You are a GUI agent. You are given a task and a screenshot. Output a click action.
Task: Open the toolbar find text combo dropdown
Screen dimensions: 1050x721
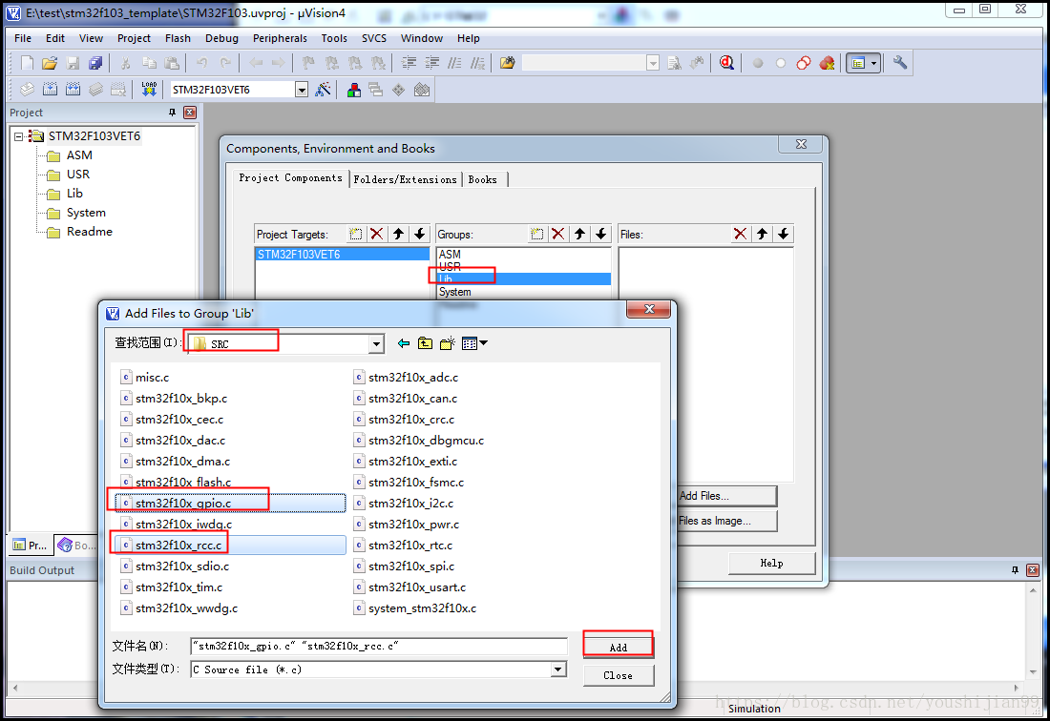[653, 63]
